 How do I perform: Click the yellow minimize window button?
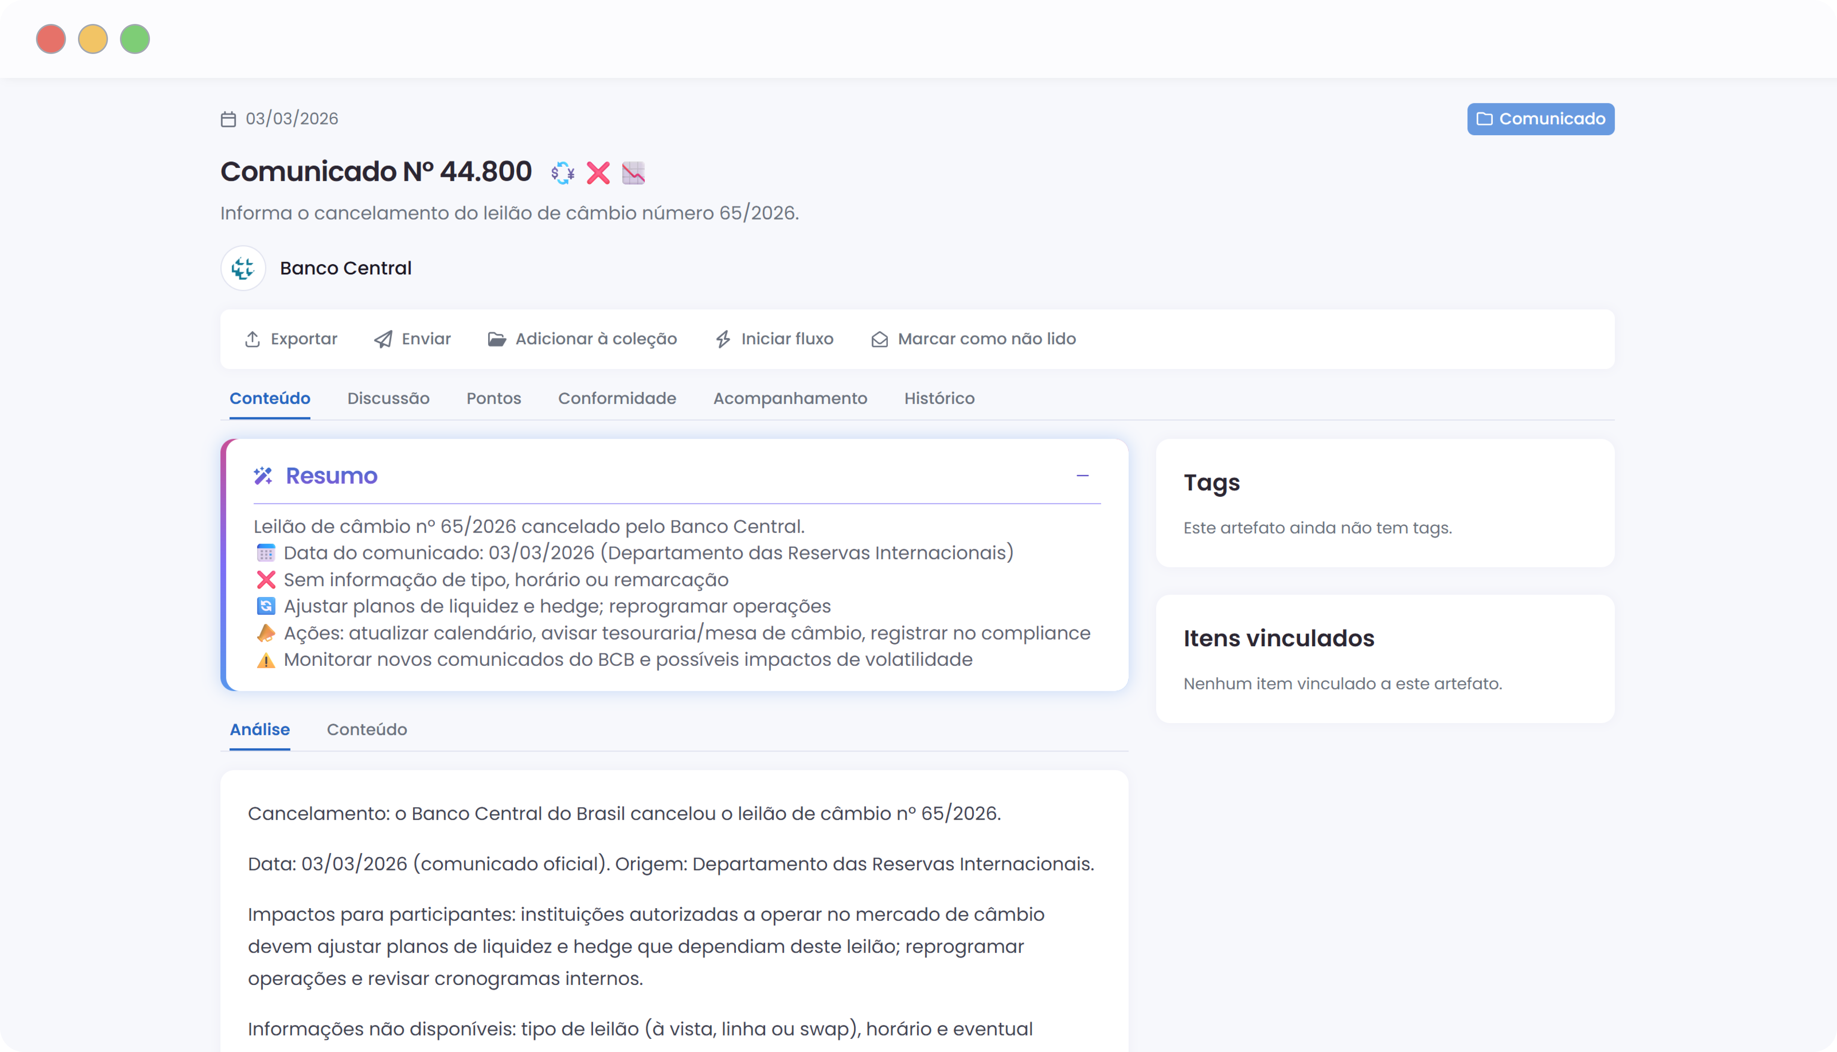[x=93, y=39]
